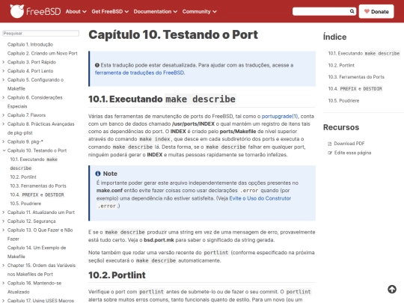Expand Capítulo 8. Práticas Avançadas
The width and height of the screenshot is (404, 303).
pos(3,124)
